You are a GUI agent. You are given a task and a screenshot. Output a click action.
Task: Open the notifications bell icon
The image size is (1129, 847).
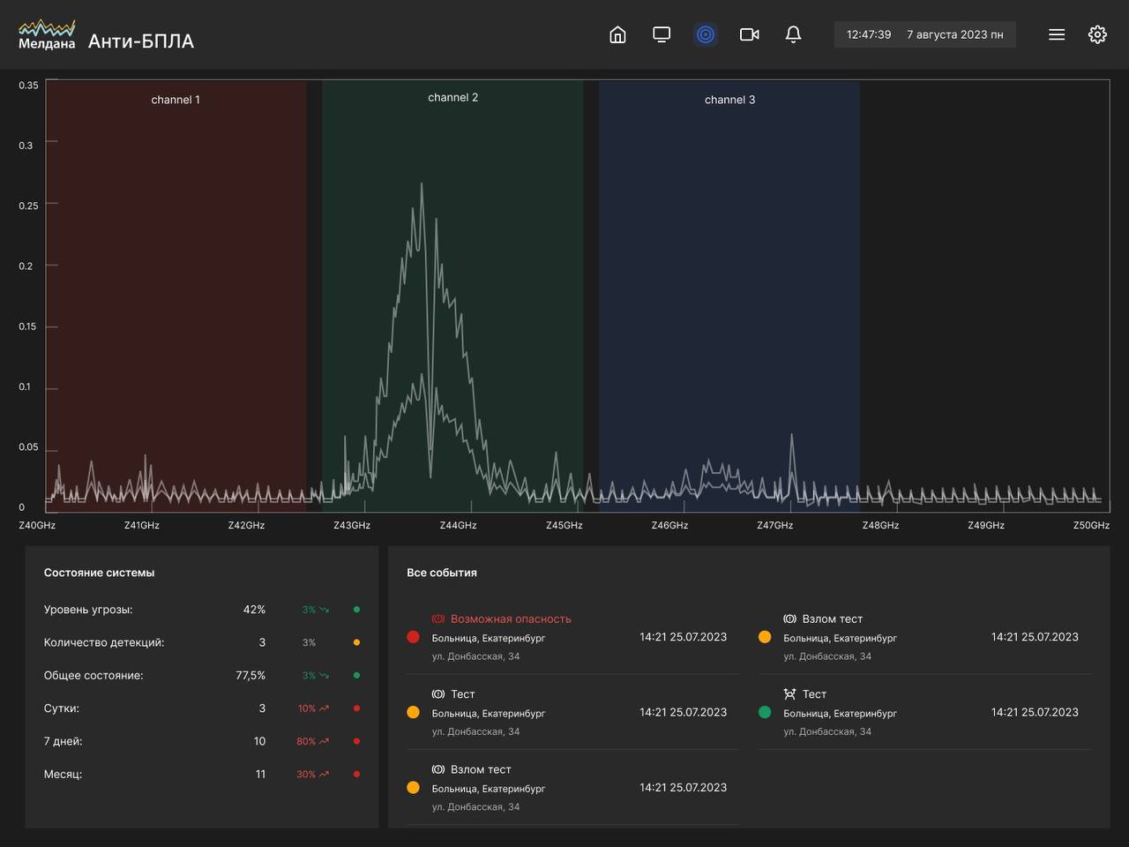pyautogui.click(x=793, y=34)
